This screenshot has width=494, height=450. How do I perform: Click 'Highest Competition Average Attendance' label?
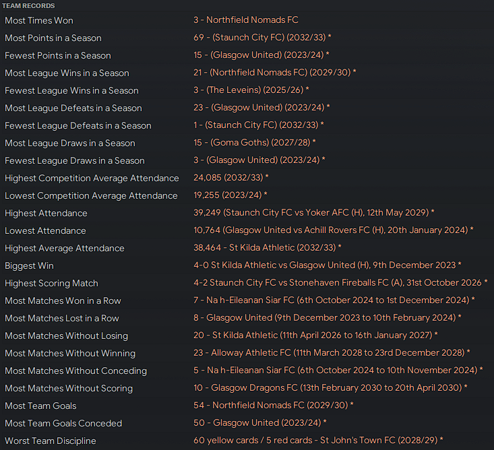click(x=92, y=179)
